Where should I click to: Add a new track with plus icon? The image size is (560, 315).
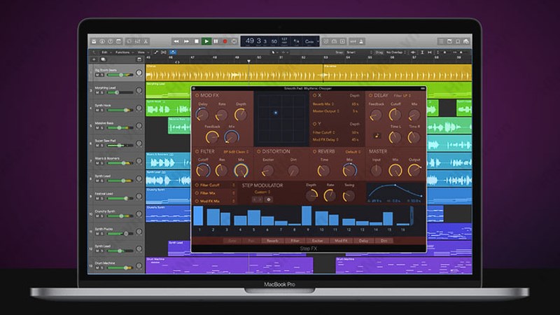tap(94, 59)
